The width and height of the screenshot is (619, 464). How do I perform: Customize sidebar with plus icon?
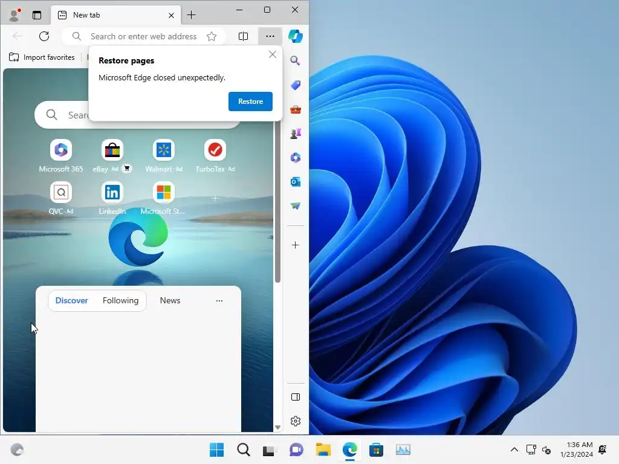(x=295, y=245)
